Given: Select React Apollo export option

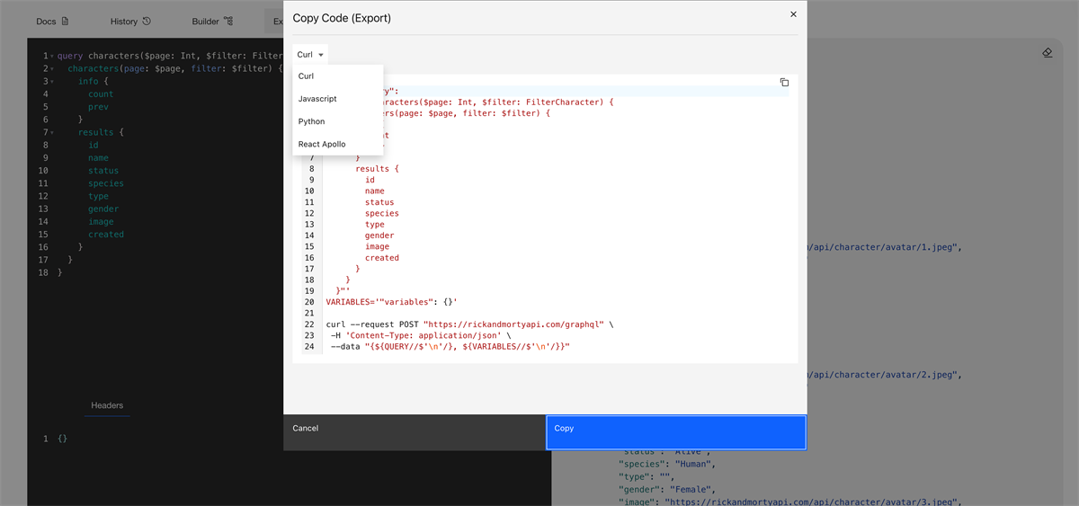Looking at the screenshot, I should pos(322,144).
